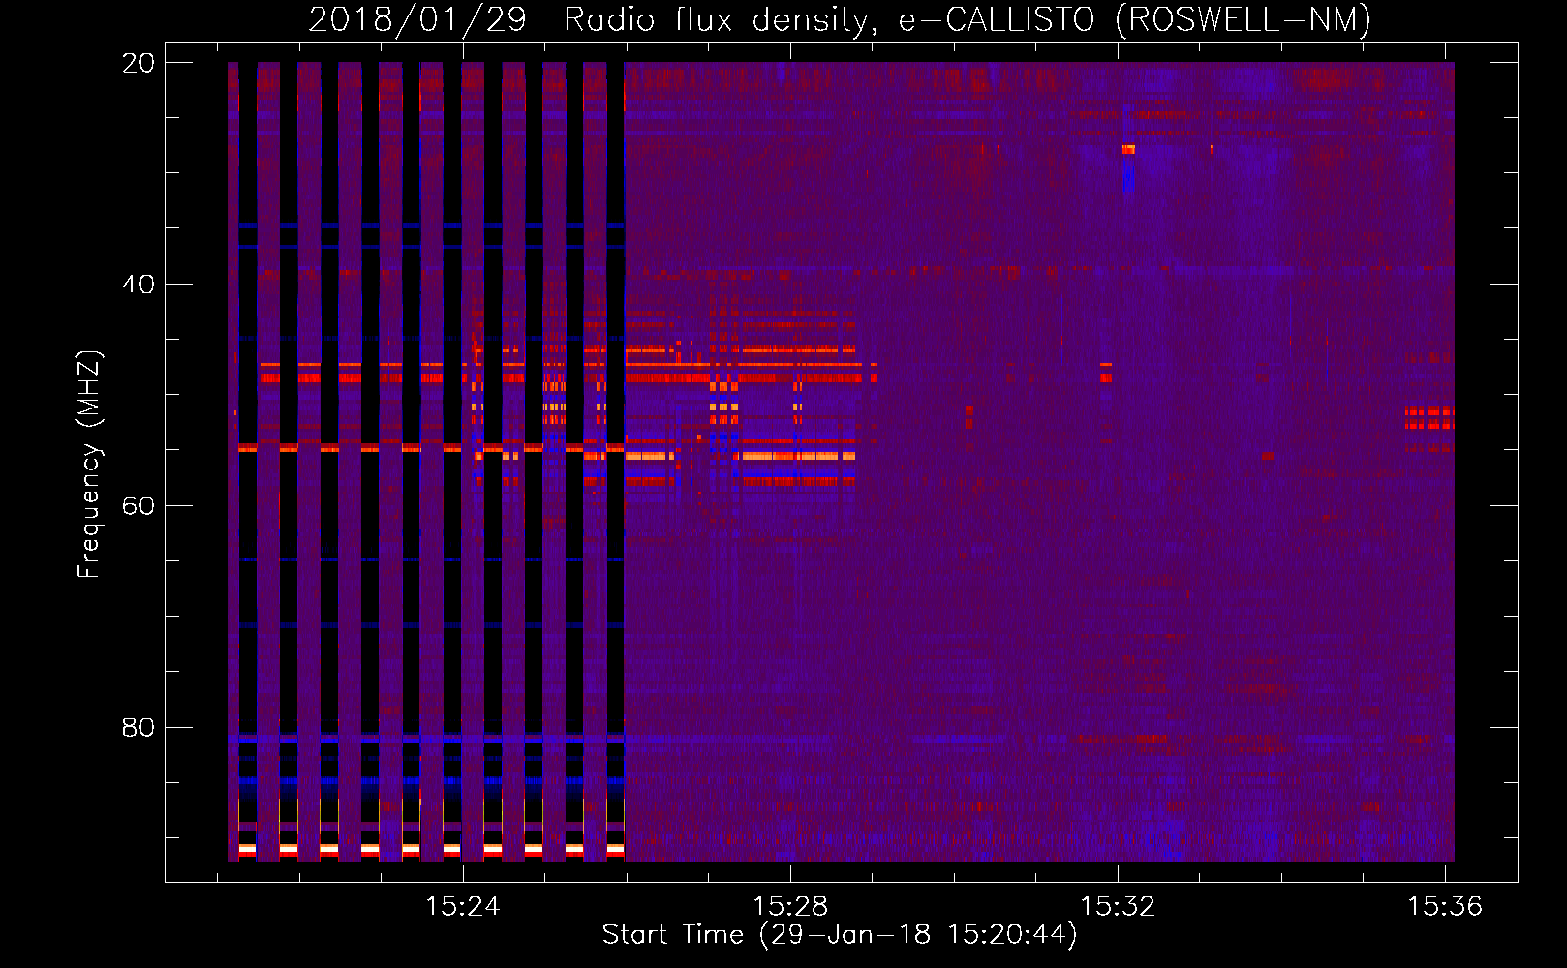Click the bright red burst at the right edge near 52 MHz
Screen dimensions: 1567x968
[1429, 418]
